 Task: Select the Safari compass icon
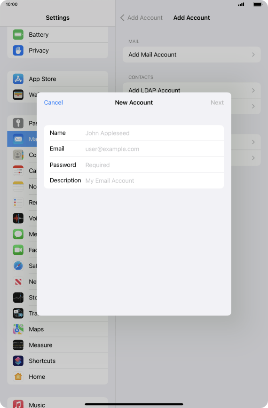point(18,266)
